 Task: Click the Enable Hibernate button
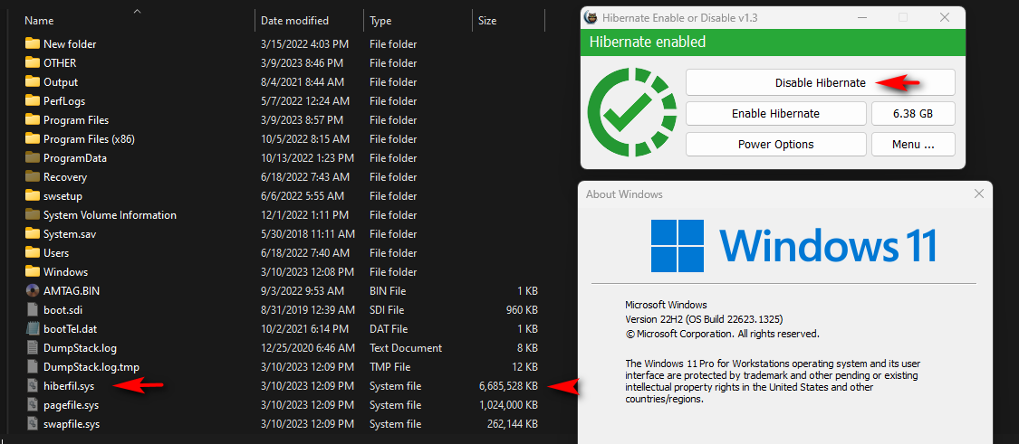pos(776,113)
